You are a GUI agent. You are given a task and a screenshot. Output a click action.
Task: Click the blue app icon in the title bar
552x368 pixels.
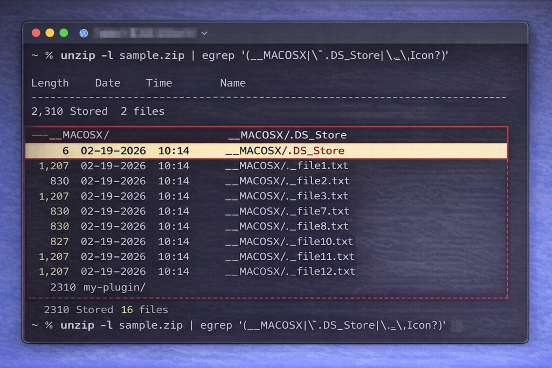(84, 33)
